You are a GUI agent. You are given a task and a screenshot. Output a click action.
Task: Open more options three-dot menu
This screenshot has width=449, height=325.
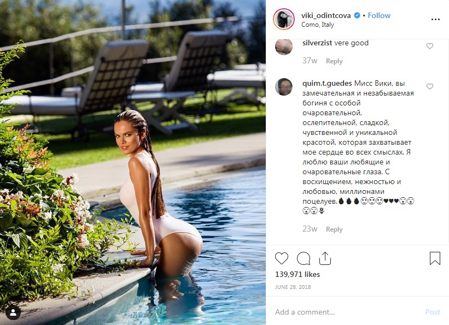[x=435, y=20]
